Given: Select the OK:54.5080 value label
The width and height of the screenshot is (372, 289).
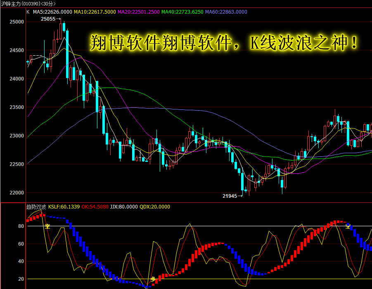Looking at the screenshot, I should [95, 207].
